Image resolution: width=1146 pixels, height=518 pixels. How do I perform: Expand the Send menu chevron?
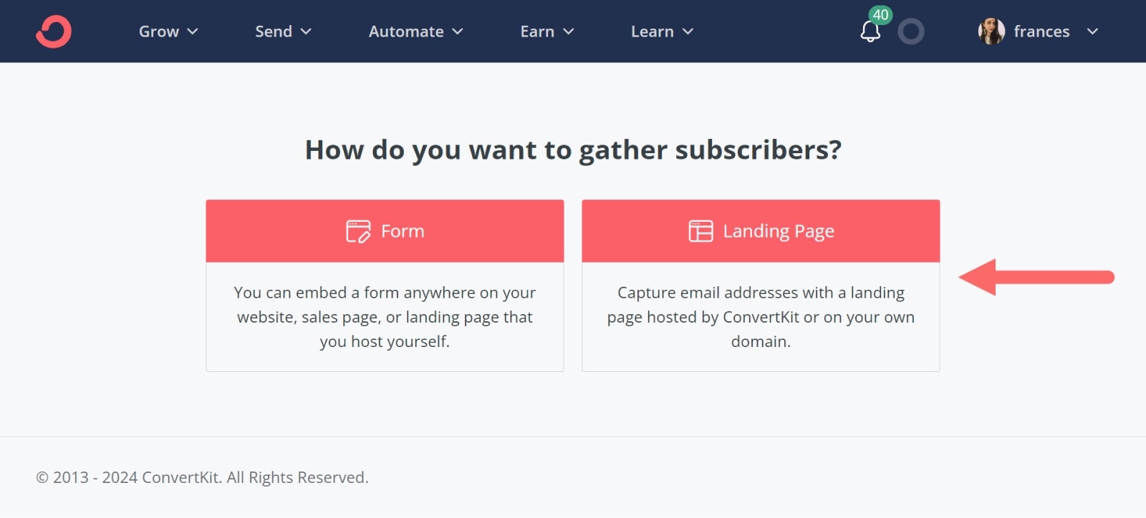click(306, 31)
